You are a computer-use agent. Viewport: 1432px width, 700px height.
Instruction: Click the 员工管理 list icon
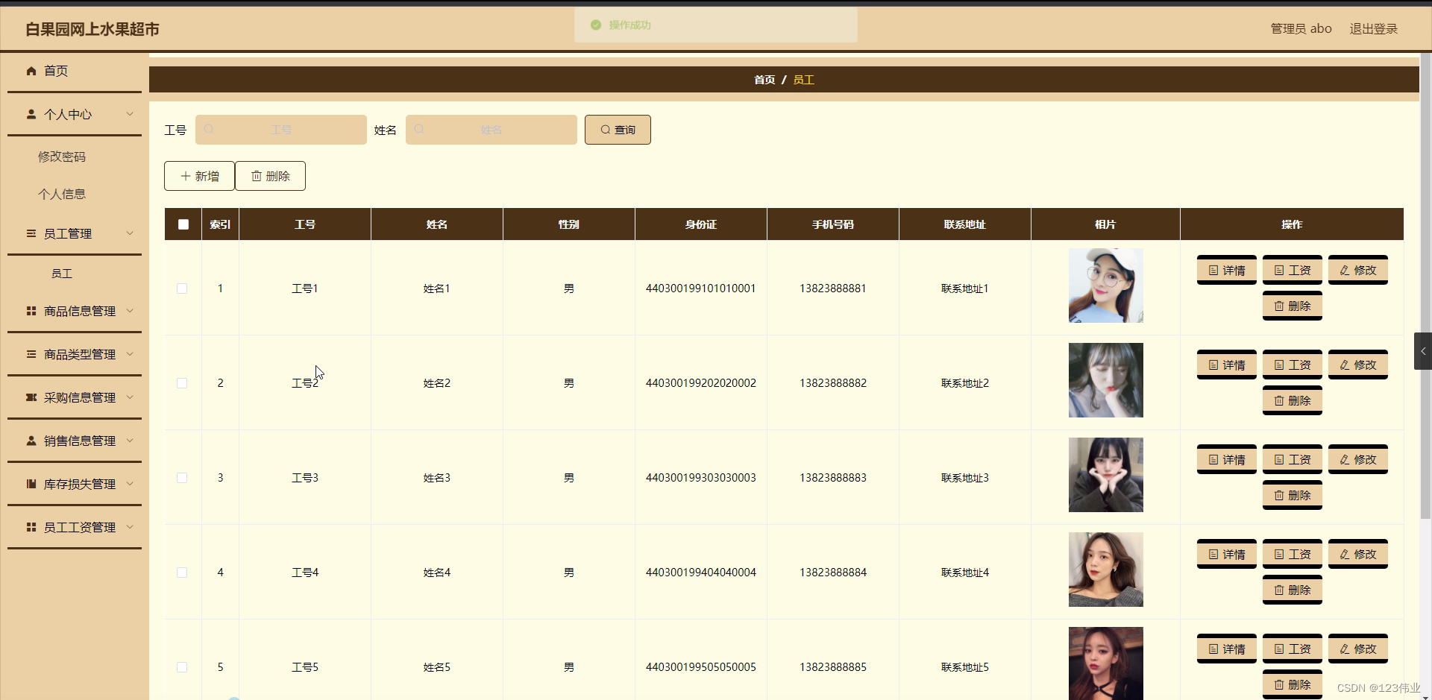pyautogui.click(x=31, y=233)
